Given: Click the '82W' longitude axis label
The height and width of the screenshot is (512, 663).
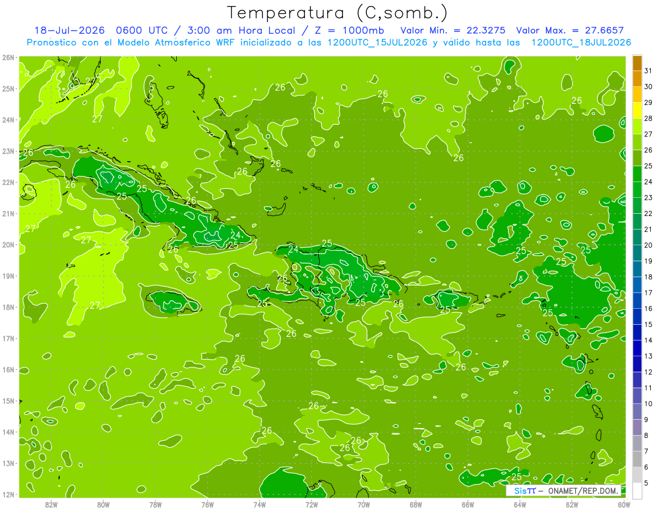Looking at the screenshot, I should coord(51,504).
